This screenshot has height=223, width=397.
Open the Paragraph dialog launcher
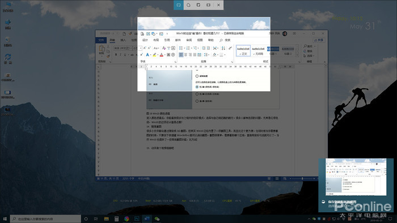(232, 62)
